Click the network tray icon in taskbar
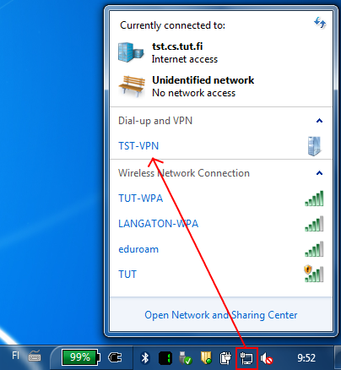Screen dimensions: 341x370 click(x=246, y=358)
